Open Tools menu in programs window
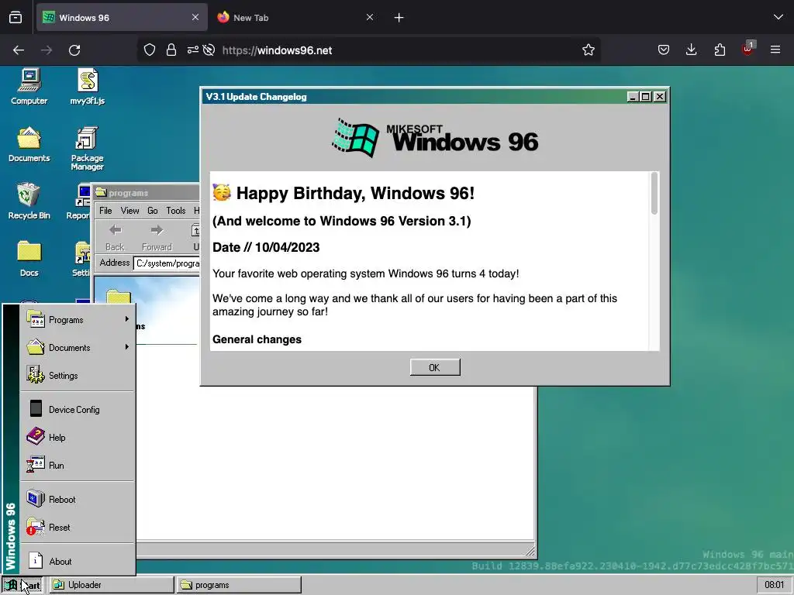This screenshot has height=595, width=794. pyautogui.click(x=176, y=211)
